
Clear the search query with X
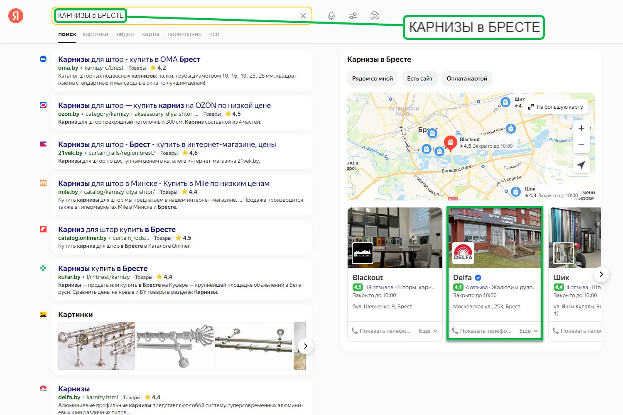pyautogui.click(x=303, y=16)
